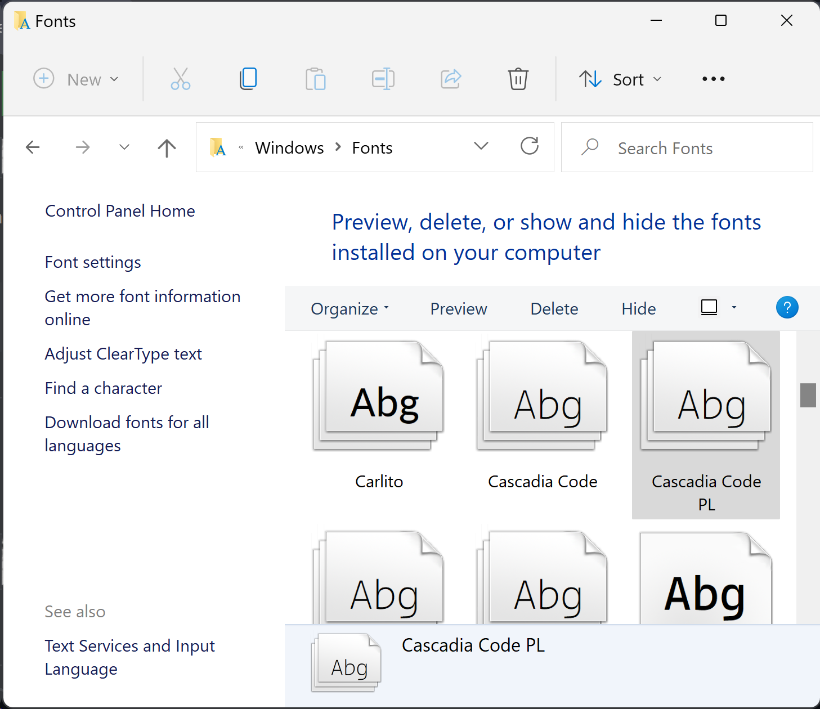Copy the Cascadia Code PL font
The image size is (820, 709).
pos(248,79)
